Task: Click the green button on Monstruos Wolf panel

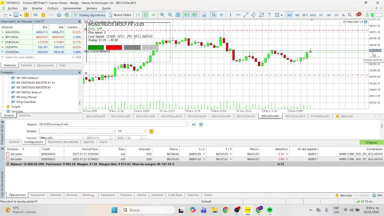Action: point(96,47)
